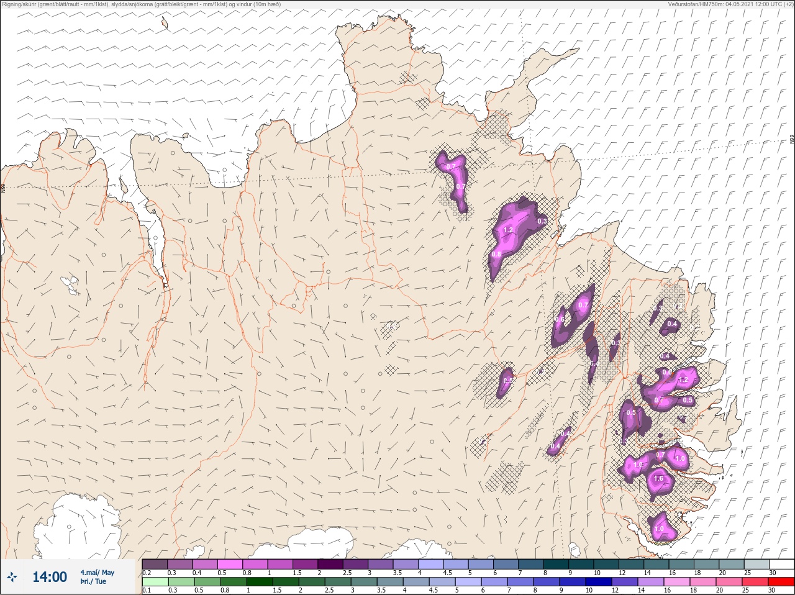Pick the bright pink 0.5 swatch in upper legend

click(x=230, y=564)
